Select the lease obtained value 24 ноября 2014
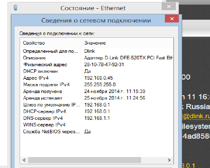Screen dimensions: 210x168 click(x=115, y=91)
